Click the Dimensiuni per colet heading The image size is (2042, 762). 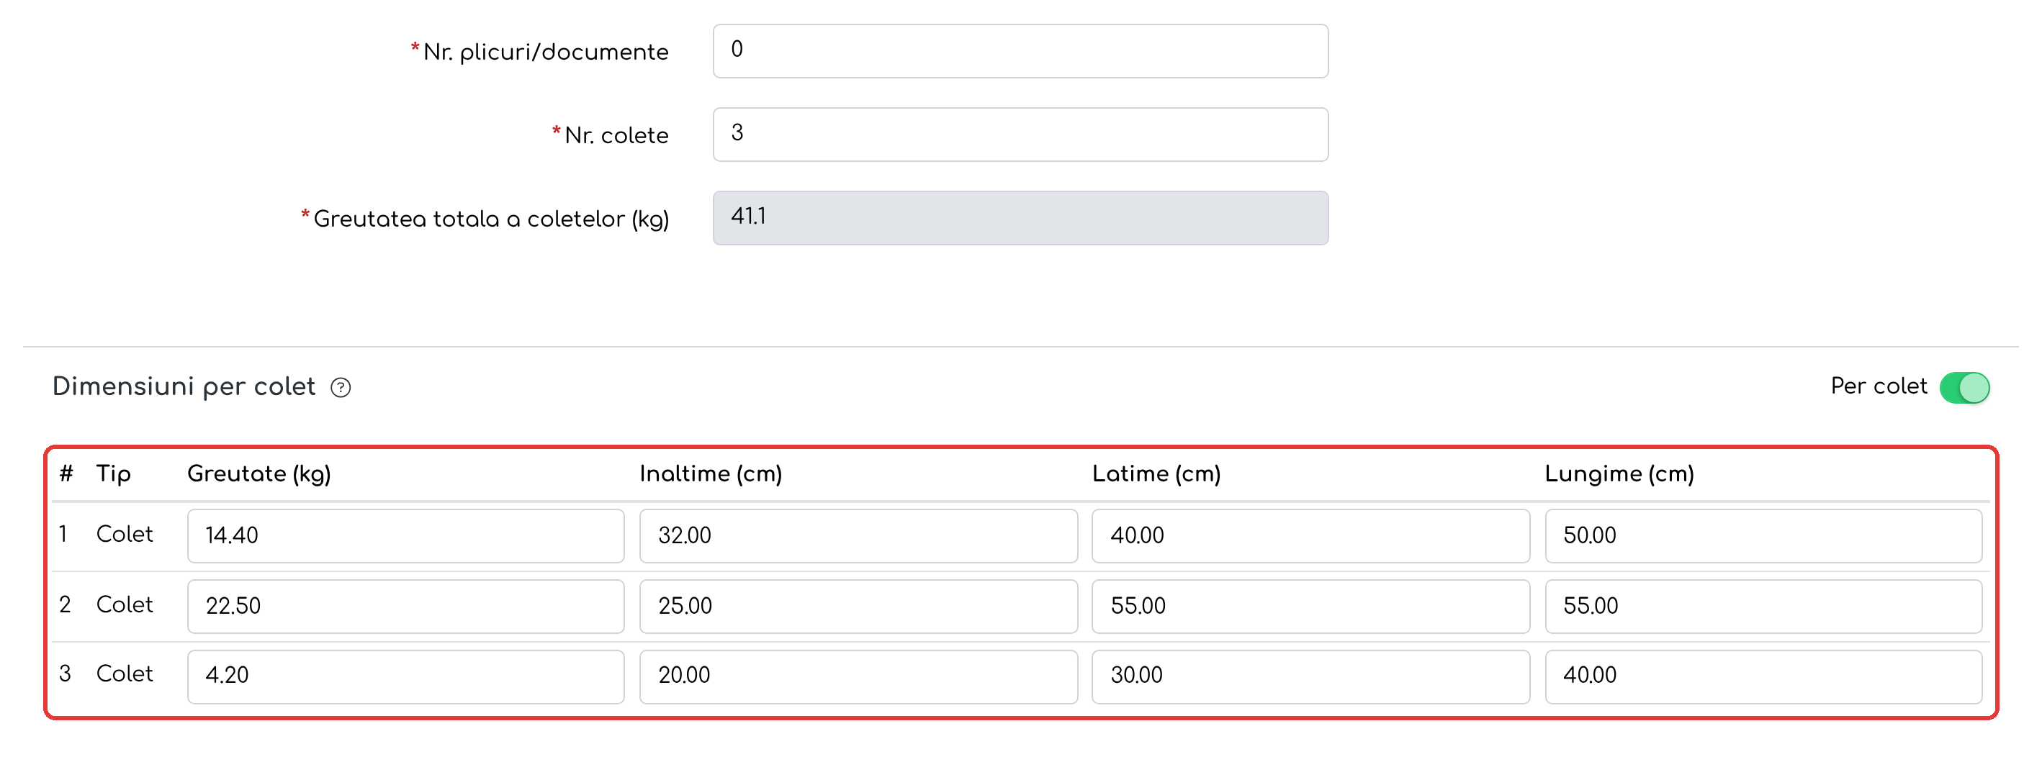pos(184,386)
